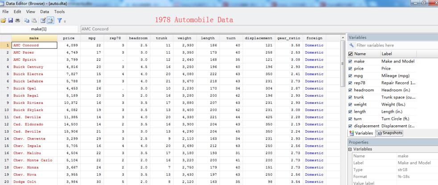Open the File menu
438x185 pixels.
click(5, 12)
